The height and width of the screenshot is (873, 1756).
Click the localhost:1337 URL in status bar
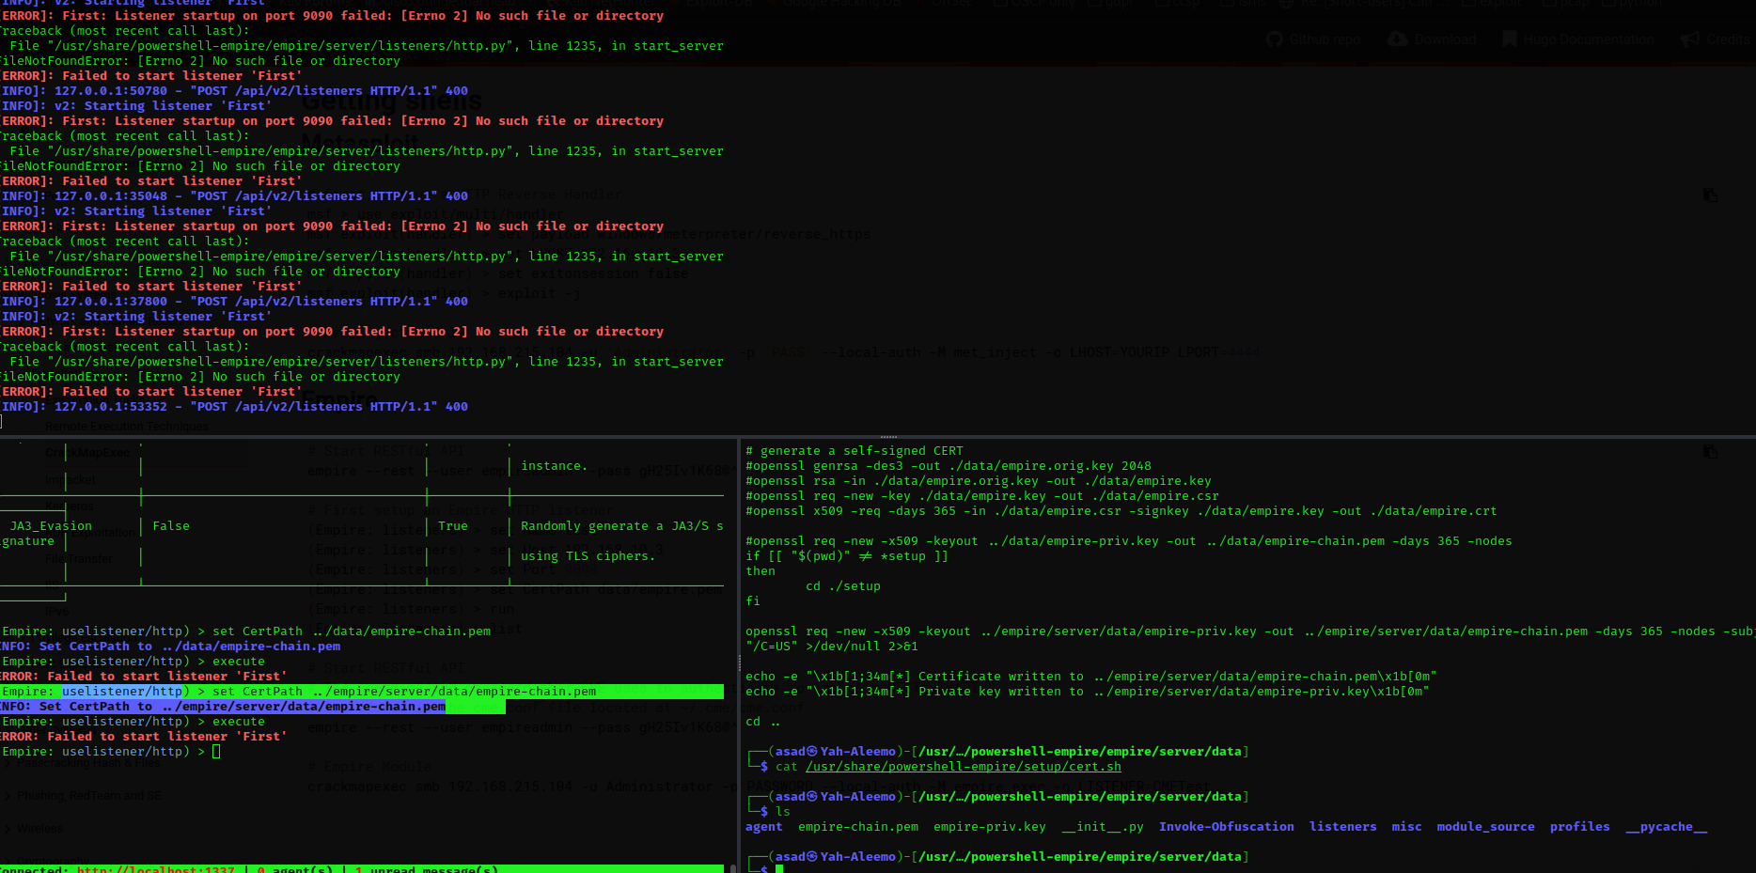click(156, 869)
